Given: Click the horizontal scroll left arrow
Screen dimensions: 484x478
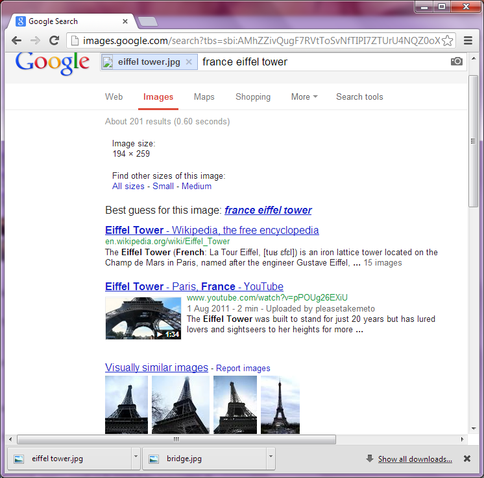Looking at the screenshot, I should 10,439.
